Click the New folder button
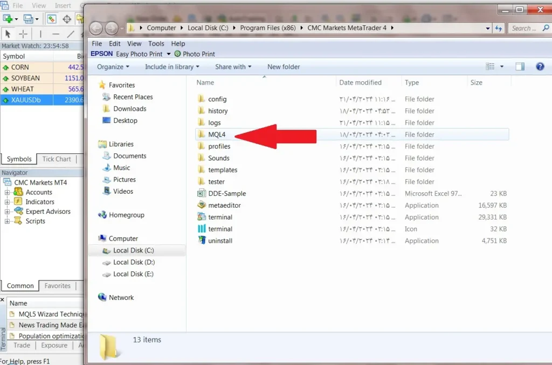 coord(284,67)
